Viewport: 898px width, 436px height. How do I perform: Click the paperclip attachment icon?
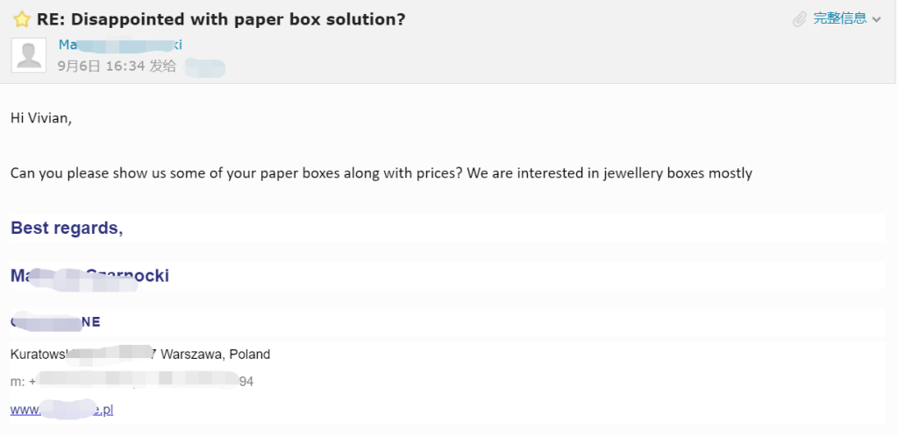click(800, 19)
